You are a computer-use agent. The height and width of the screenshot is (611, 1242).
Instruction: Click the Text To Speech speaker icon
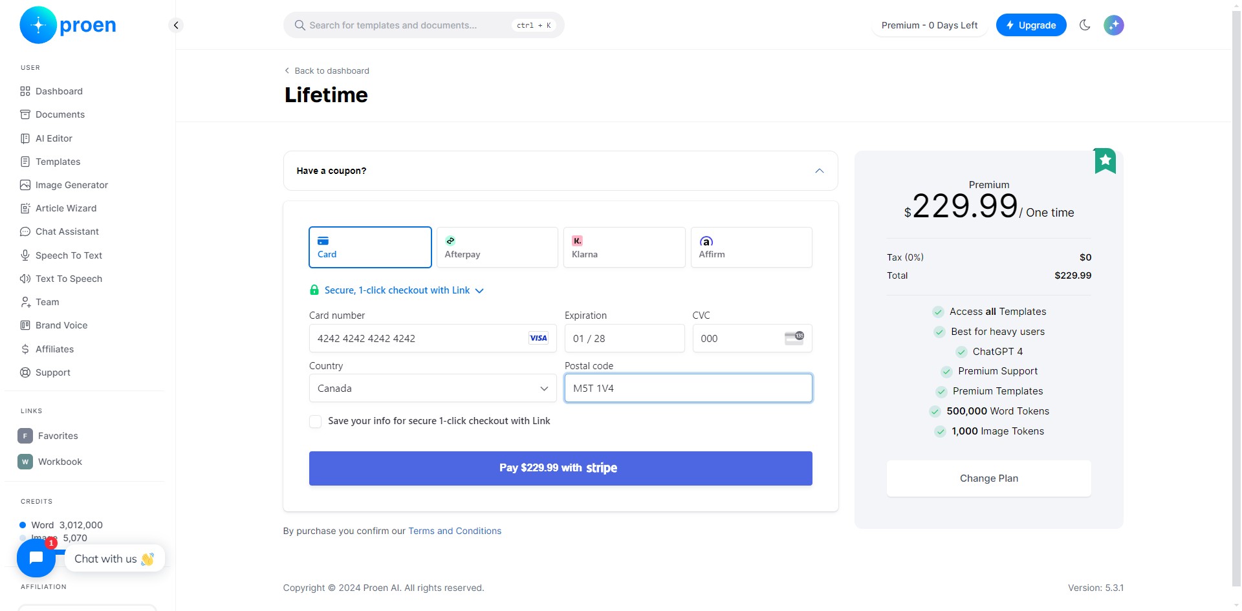pos(25,279)
